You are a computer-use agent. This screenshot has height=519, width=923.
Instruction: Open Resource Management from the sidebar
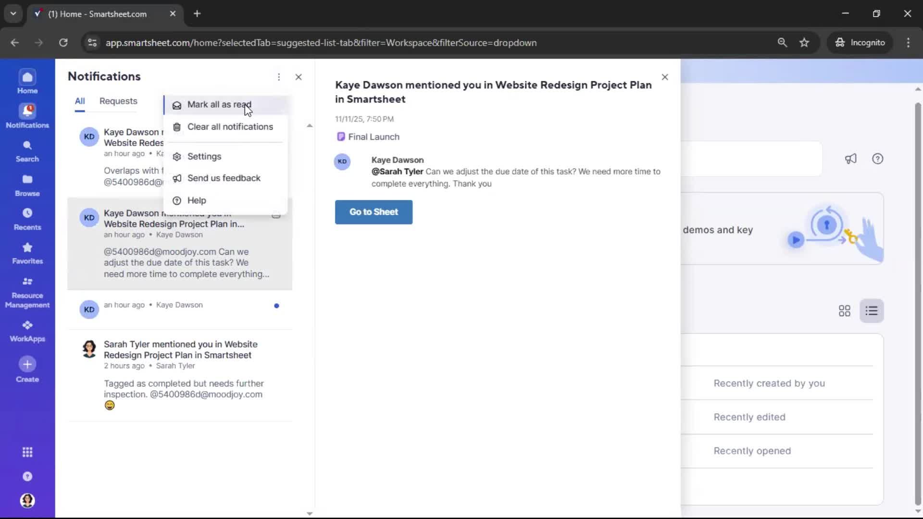pos(27,291)
